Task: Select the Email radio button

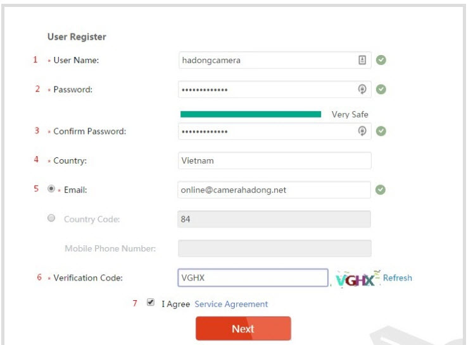Action: (x=53, y=189)
